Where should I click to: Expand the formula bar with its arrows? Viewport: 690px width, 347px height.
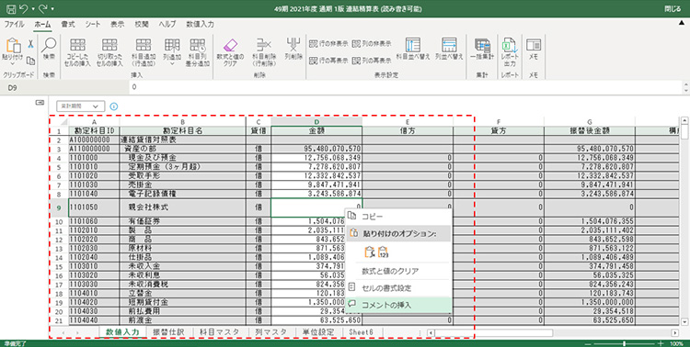pos(685,87)
